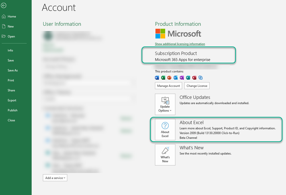Select Open in the sidebar
This screenshot has height=195, width=286.
11,36
